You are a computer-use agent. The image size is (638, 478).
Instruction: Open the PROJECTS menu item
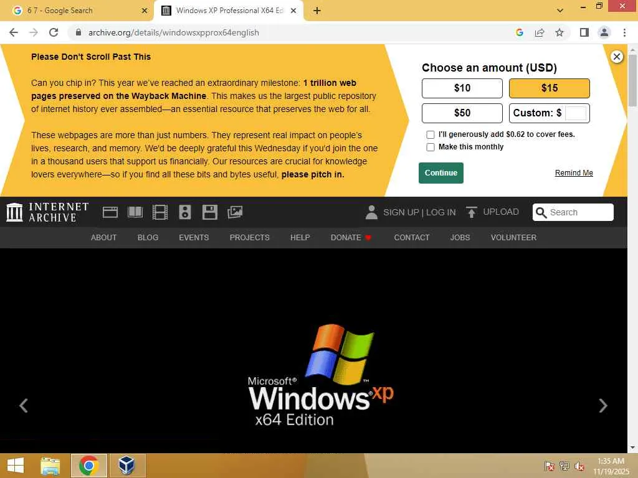249,237
